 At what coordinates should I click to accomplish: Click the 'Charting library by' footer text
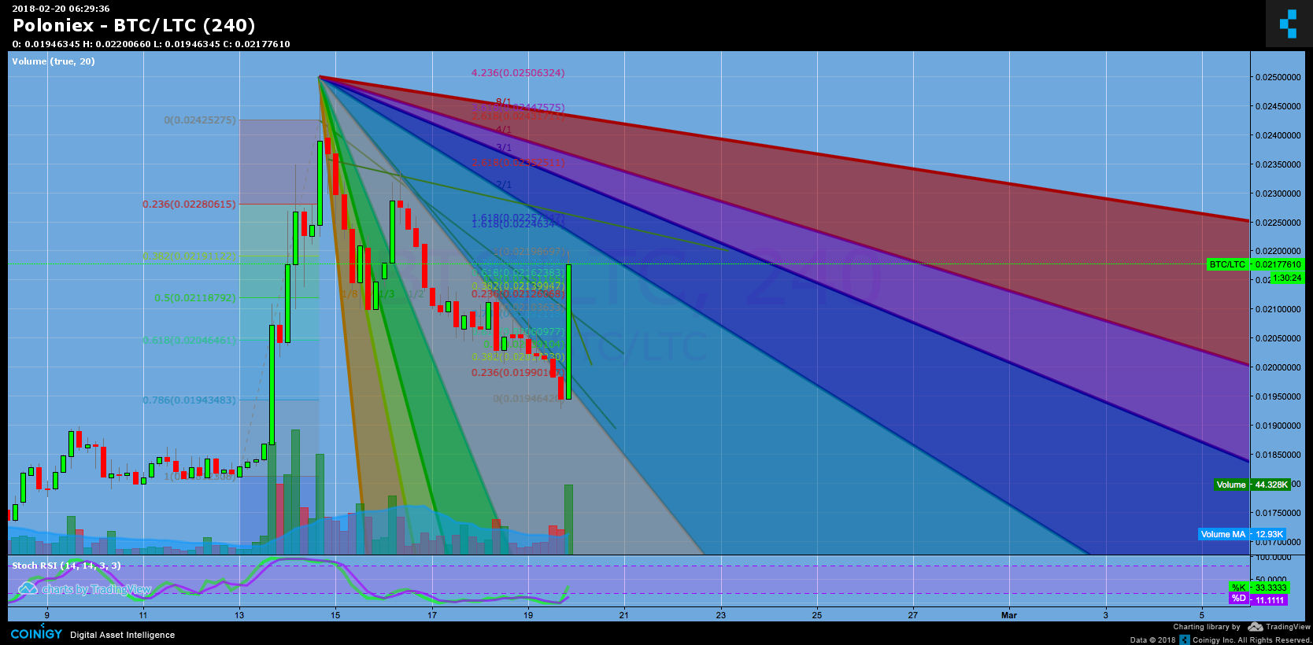pos(1207,627)
